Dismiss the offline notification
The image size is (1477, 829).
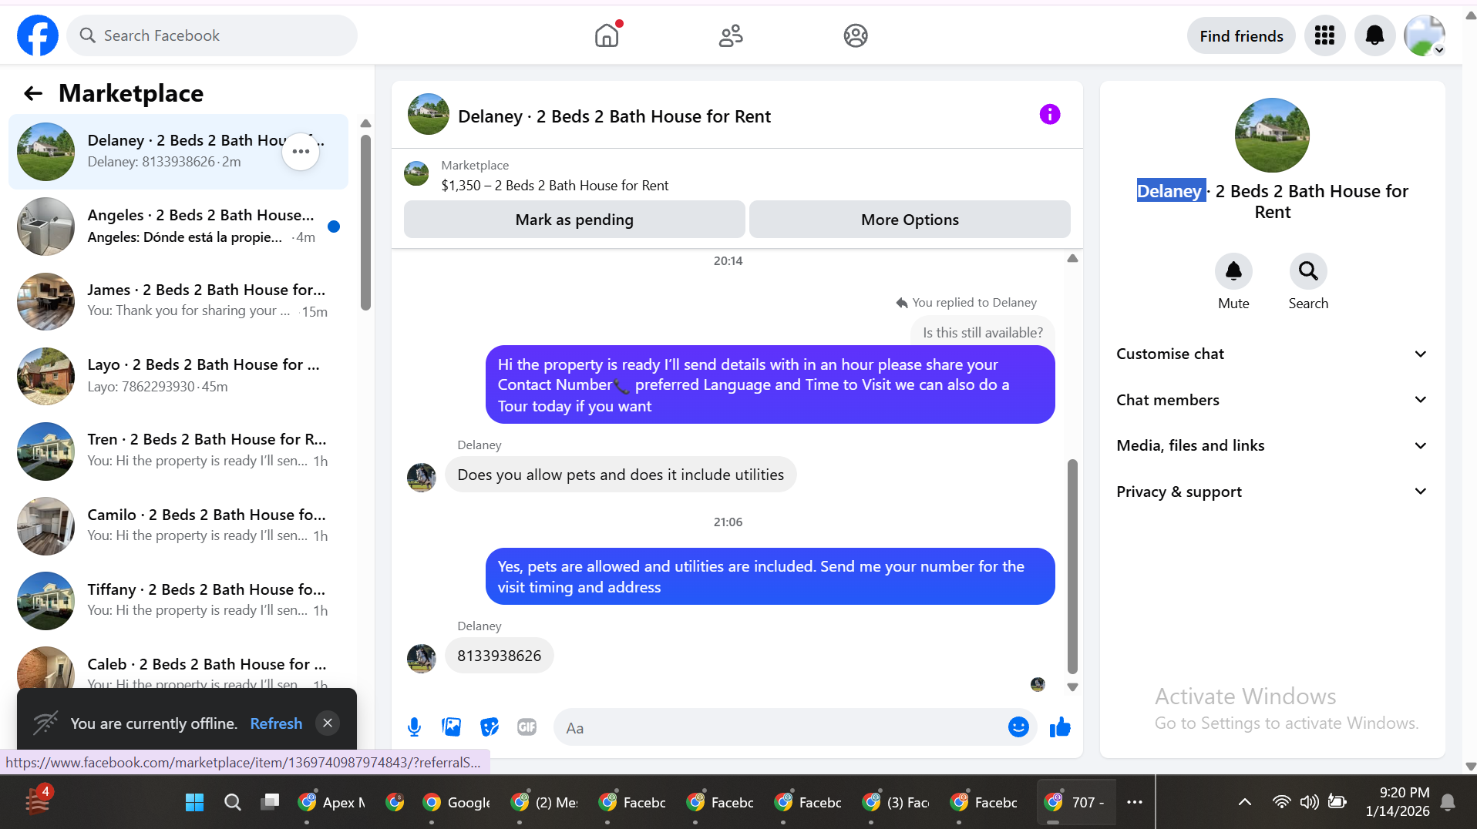(x=328, y=723)
